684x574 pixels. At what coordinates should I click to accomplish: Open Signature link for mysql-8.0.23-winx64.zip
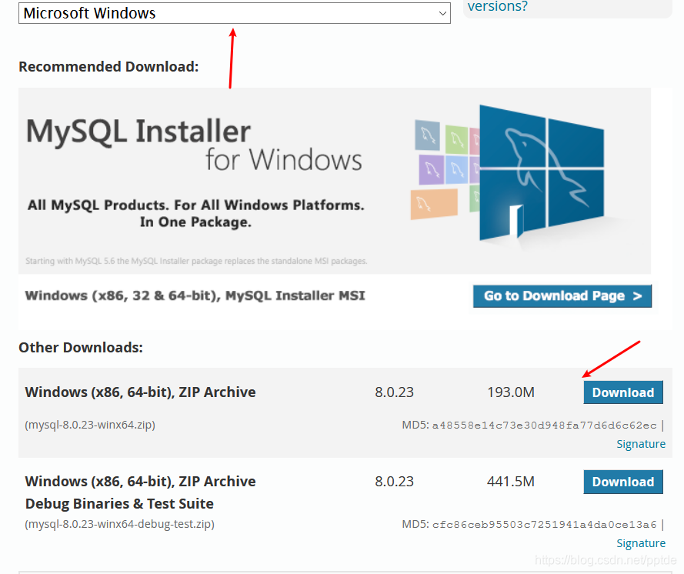click(641, 444)
